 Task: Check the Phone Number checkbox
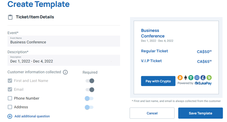tap(10, 98)
